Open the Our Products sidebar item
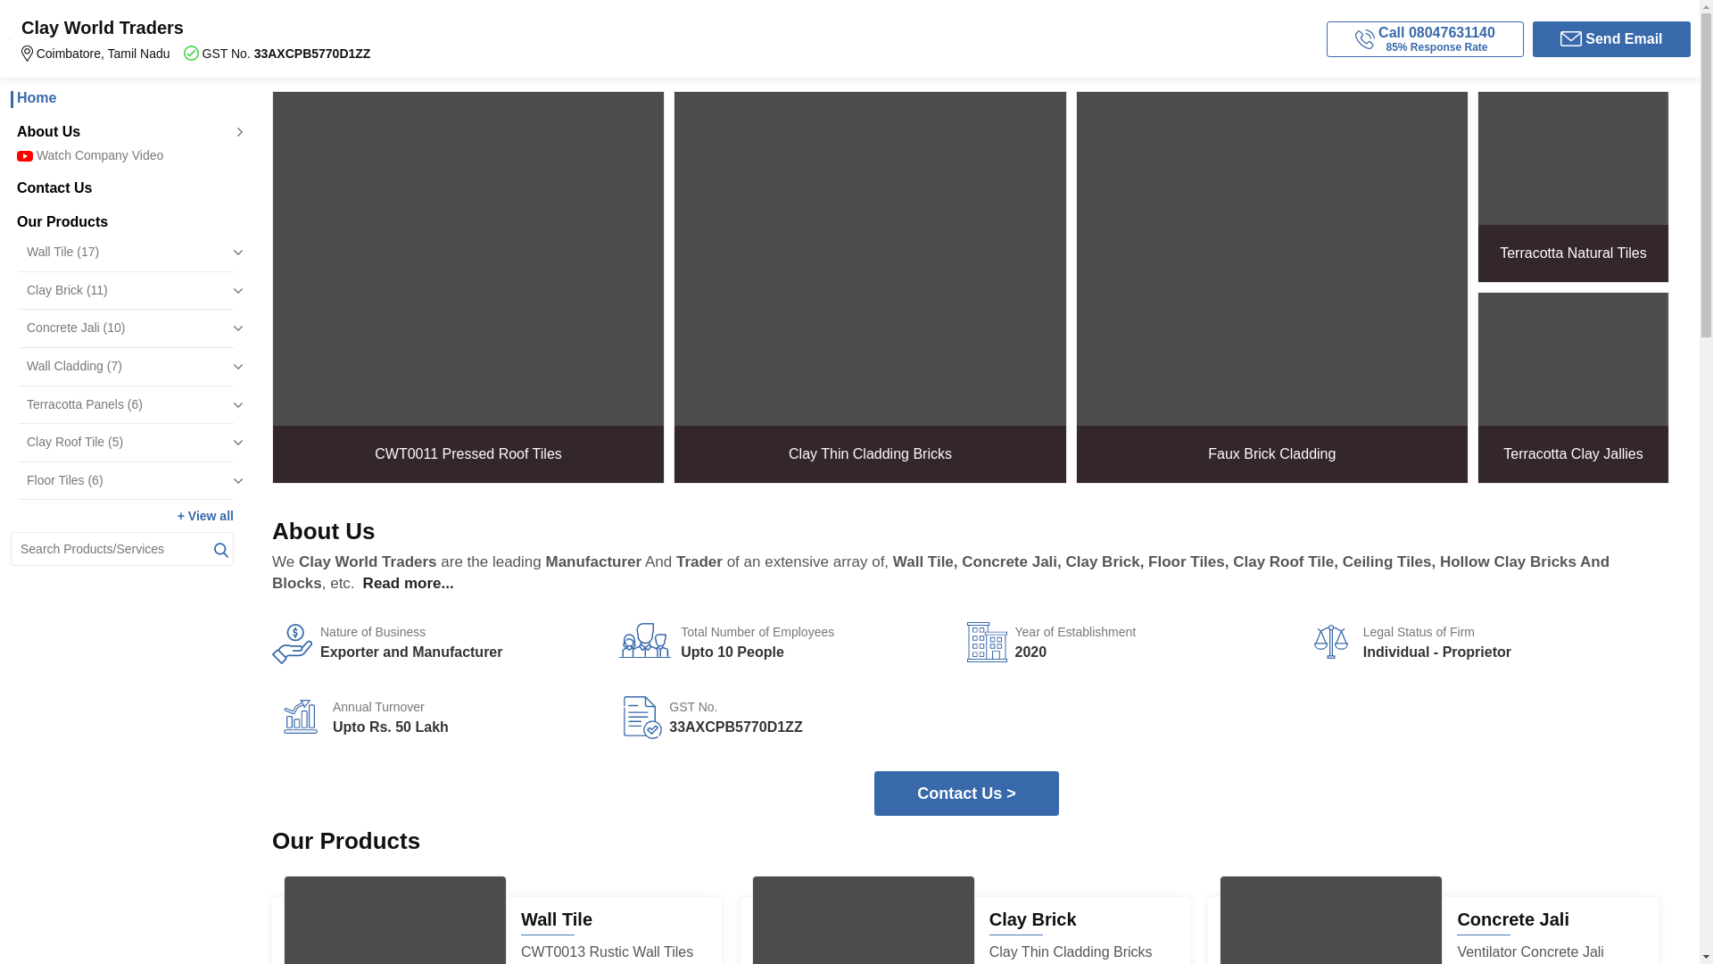The height and width of the screenshot is (964, 1713). pos(62,222)
